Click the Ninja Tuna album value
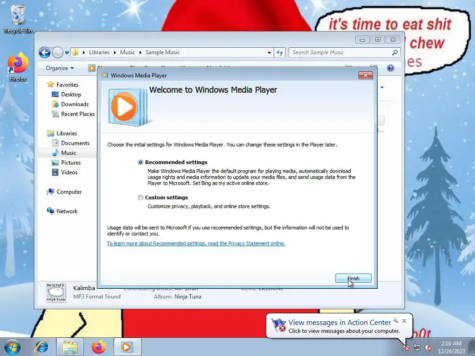Image resolution: width=475 pixels, height=356 pixels. (188, 297)
